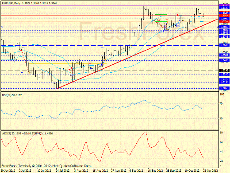The width and height of the screenshot is (230, 173).
Task: Click the ADX scale value 66
Action: pyautogui.click(x=221, y=142)
